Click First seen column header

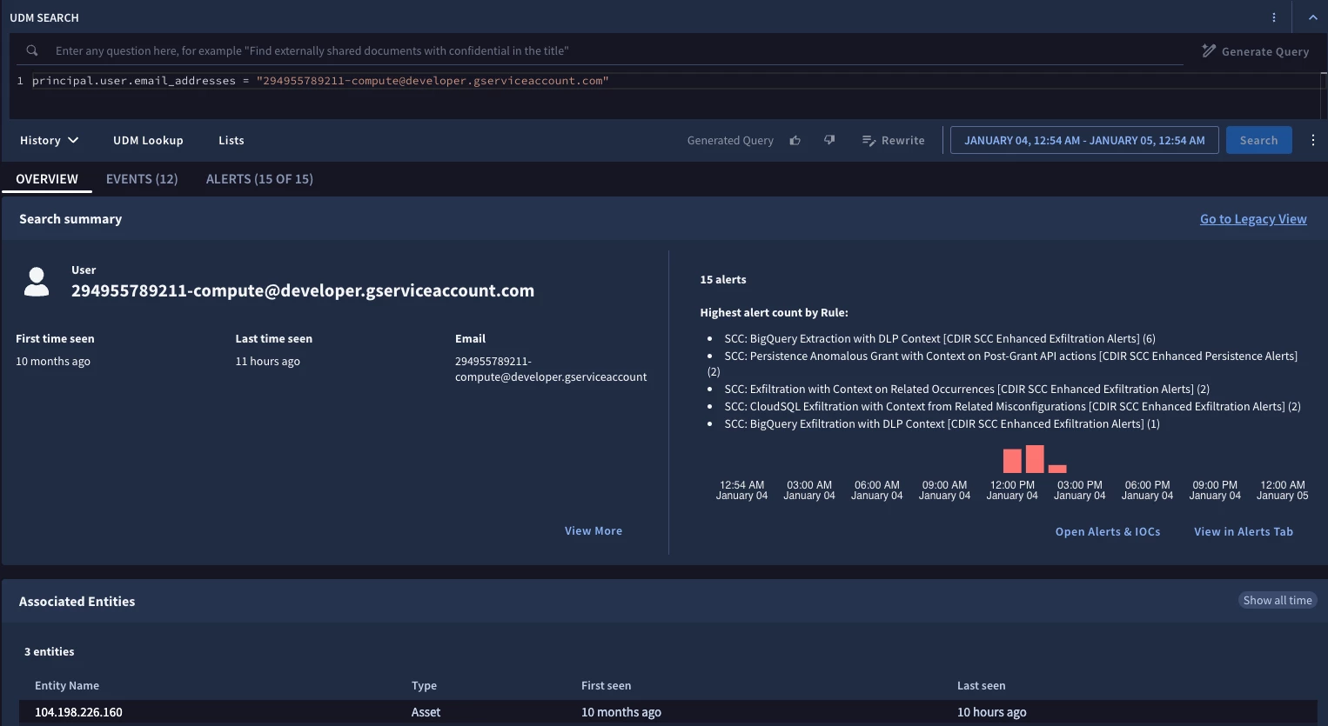coord(606,685)
